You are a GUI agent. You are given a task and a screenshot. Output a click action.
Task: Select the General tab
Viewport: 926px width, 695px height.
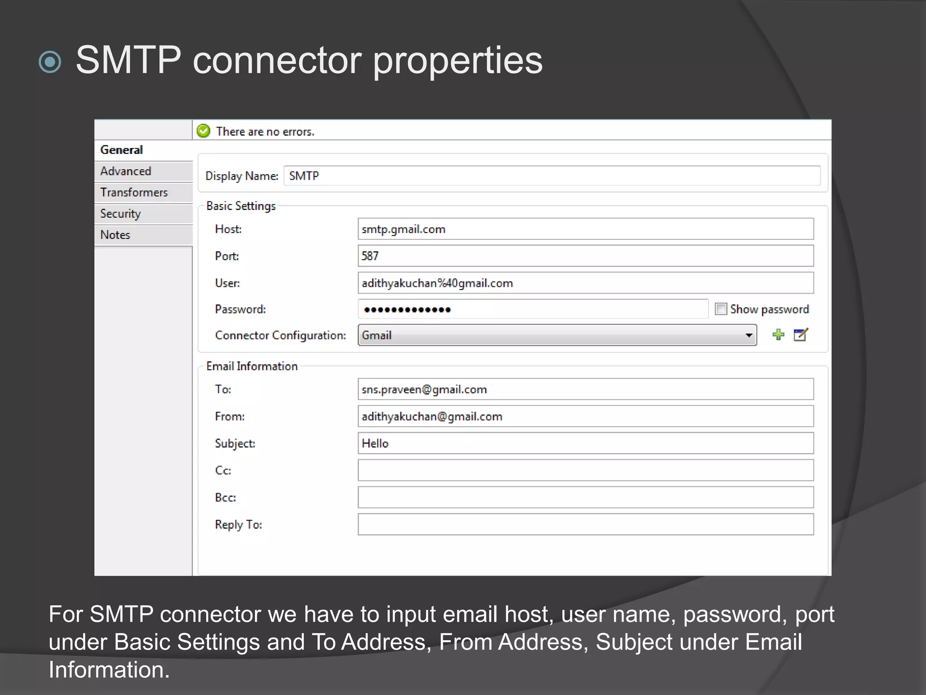[143, 150]
